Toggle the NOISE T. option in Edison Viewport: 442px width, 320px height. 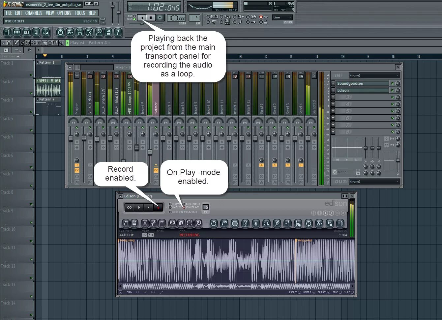(x=314, y=292)
